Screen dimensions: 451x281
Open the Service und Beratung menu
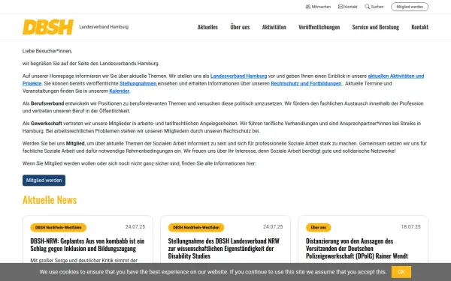coord(375,27)
